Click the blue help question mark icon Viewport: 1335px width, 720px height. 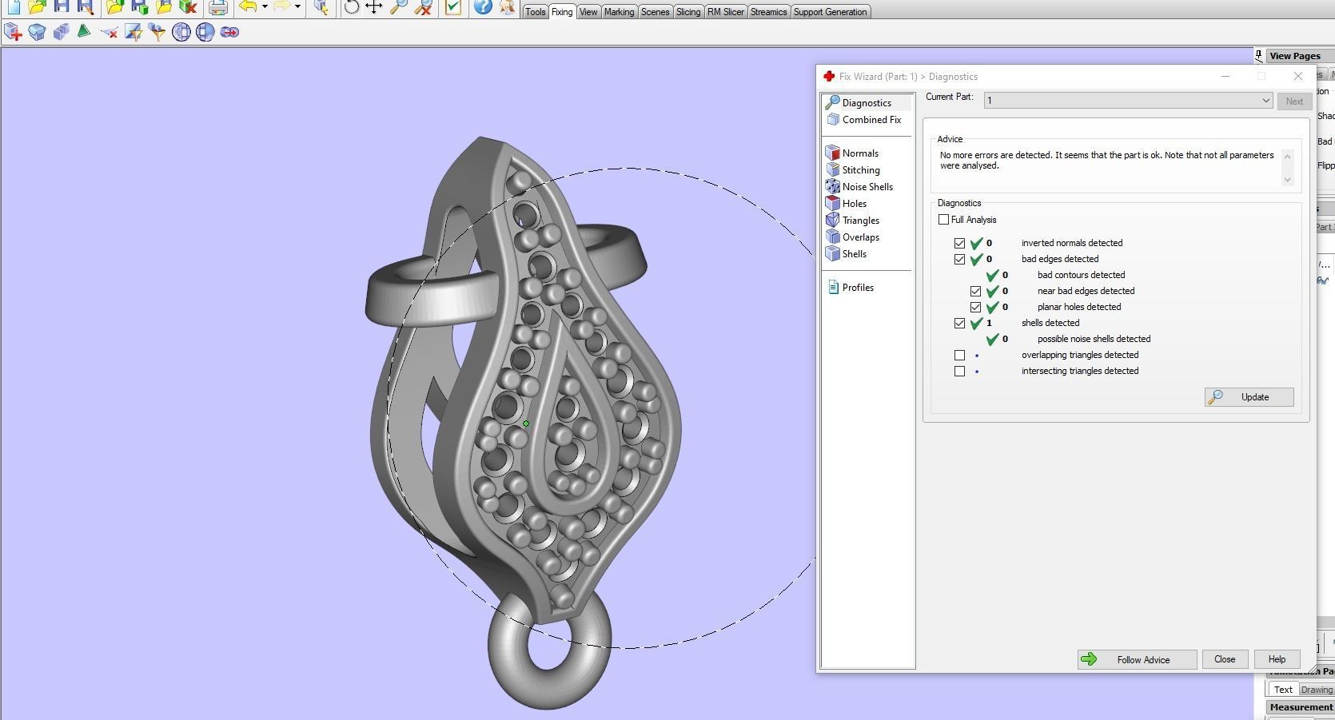pyautogui.click(x=483, y=8)
